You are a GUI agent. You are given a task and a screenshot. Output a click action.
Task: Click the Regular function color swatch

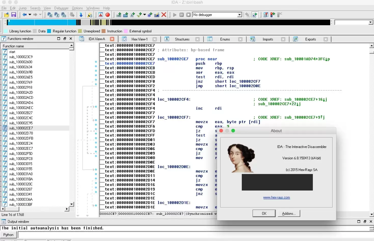tap(49, 31)
